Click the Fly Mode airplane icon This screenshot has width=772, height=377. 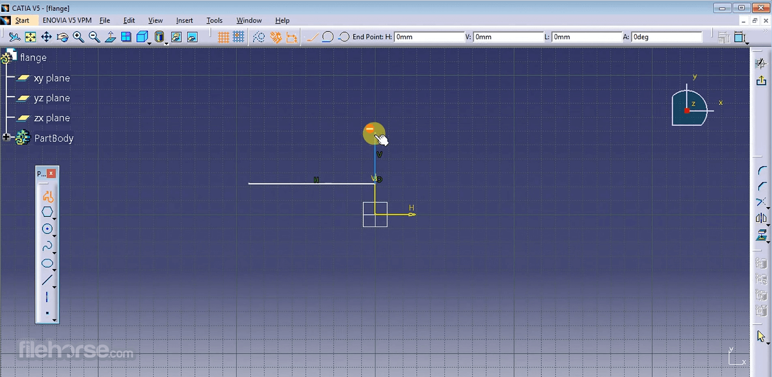tap(15, 37)
